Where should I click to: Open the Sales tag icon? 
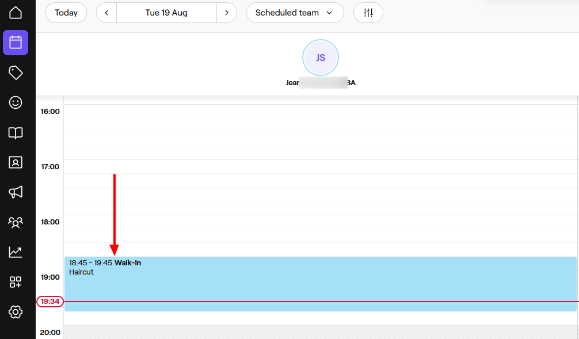(16, 73)
